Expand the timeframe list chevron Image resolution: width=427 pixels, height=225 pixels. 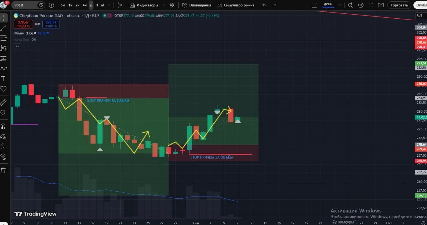[109, 5]
